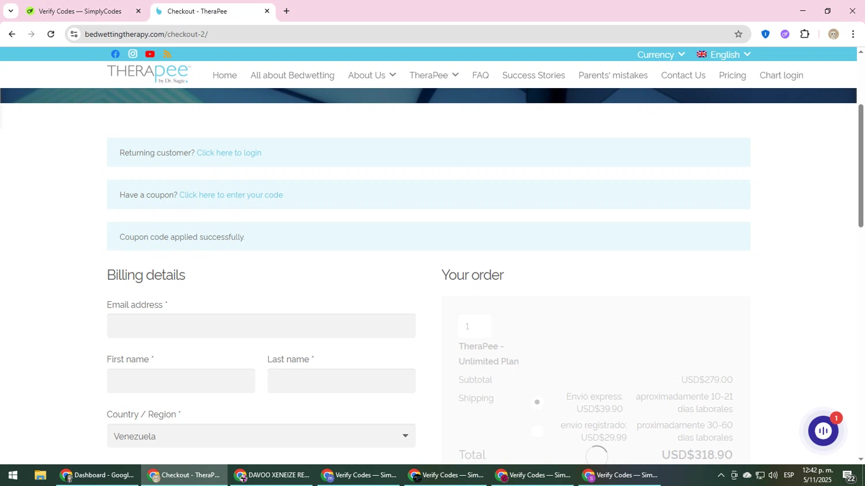865x486 pixels.
Task: Open the Pricing menu item
Action: click(732, 75)
